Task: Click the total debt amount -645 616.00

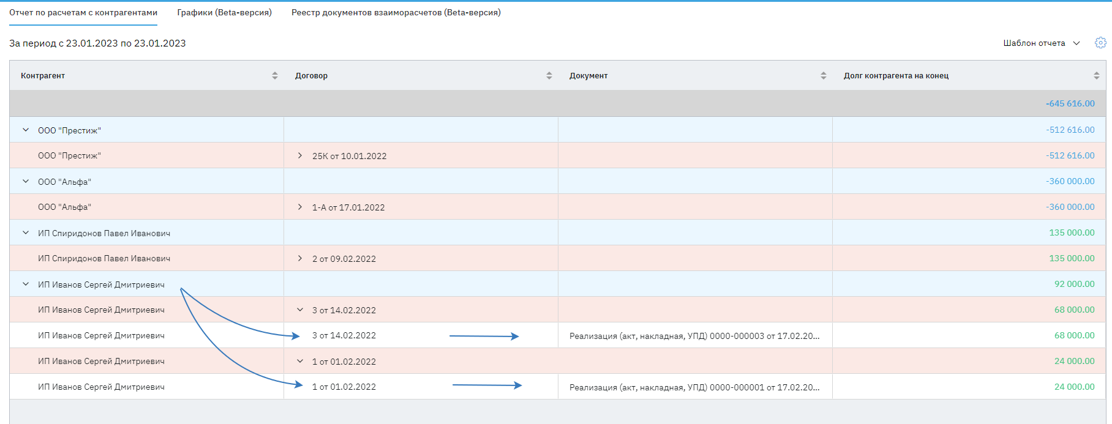Action: point(1070,103)
